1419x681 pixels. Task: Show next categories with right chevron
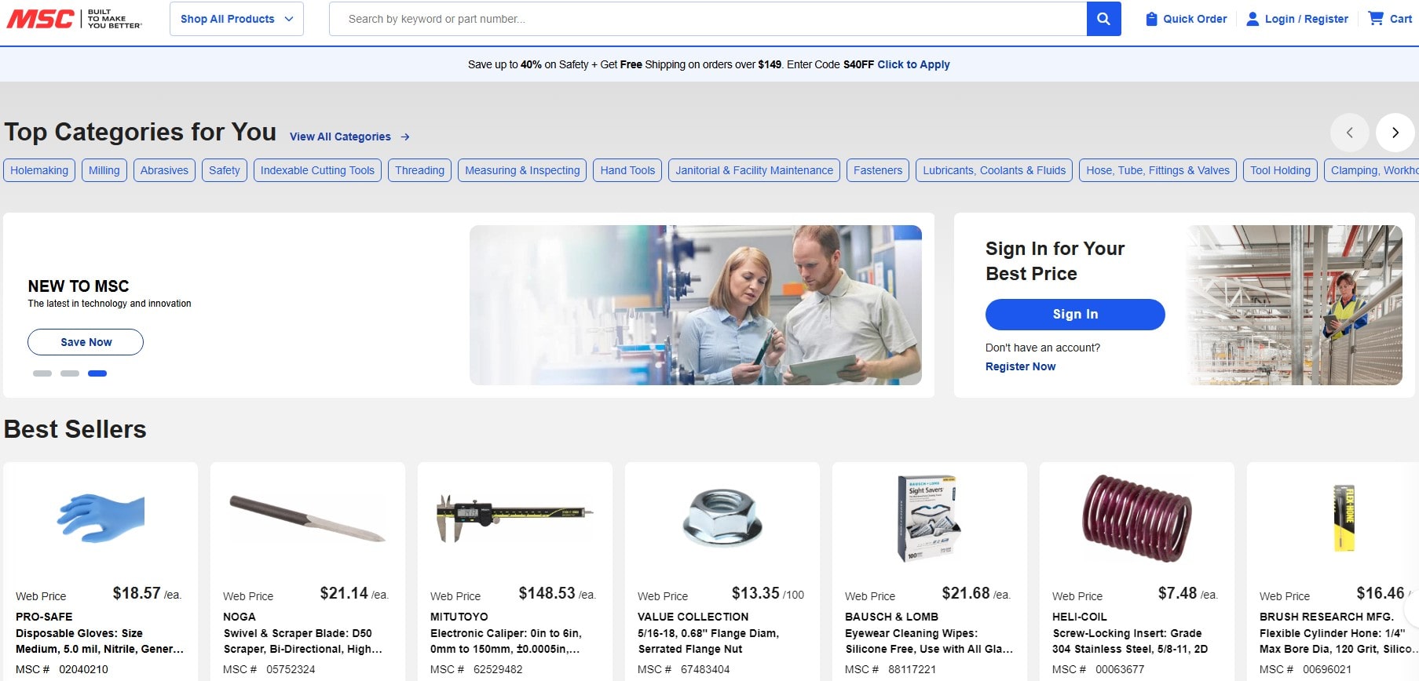point(1395,133)
